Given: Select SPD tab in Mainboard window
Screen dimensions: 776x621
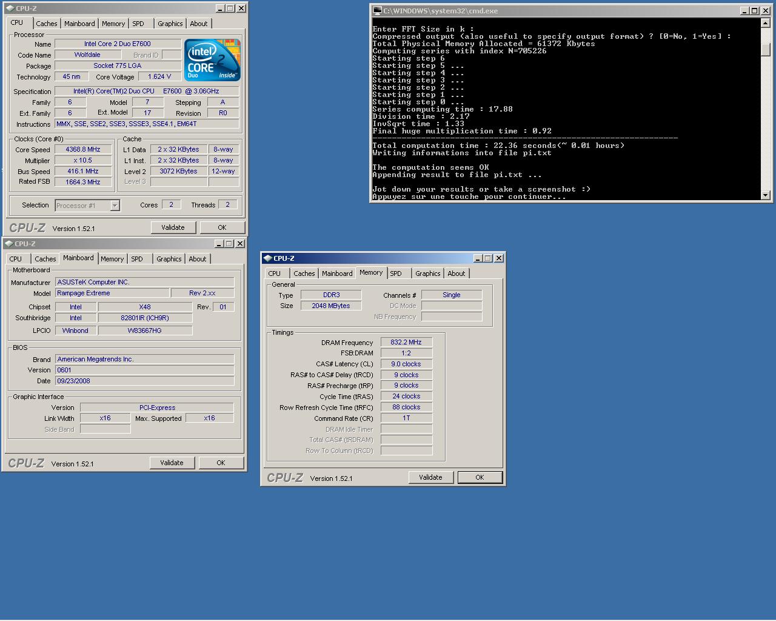Looking at the screenshot, I should click(137, 259).
